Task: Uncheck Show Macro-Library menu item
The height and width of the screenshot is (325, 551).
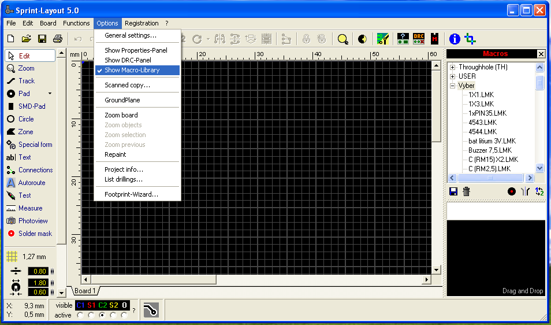Action: 137,70
